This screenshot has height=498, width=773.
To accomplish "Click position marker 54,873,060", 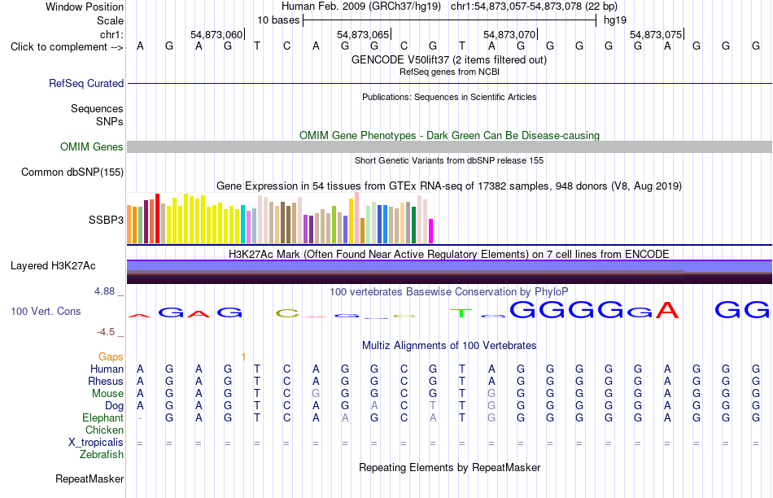I will [217, 34].
